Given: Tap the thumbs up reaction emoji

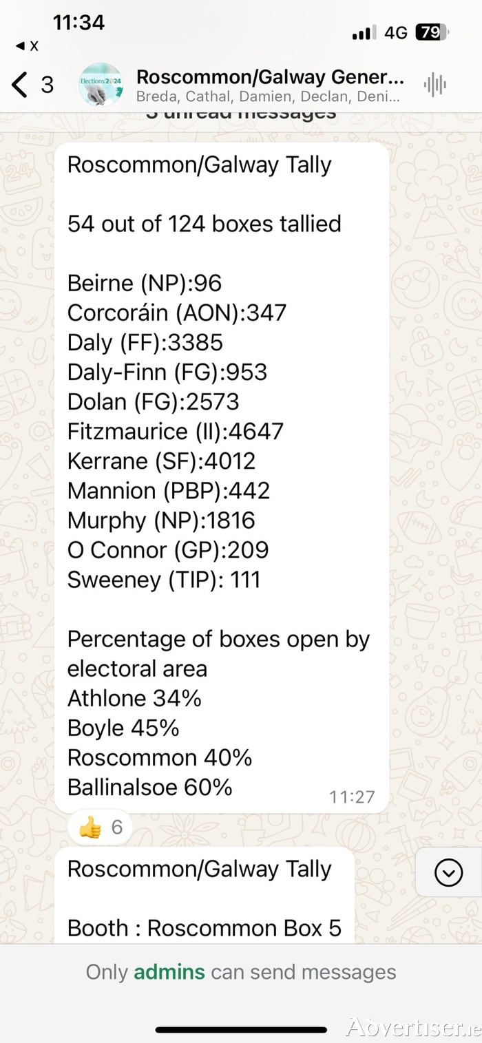Looking at the screenshot, I should point(91,827).
